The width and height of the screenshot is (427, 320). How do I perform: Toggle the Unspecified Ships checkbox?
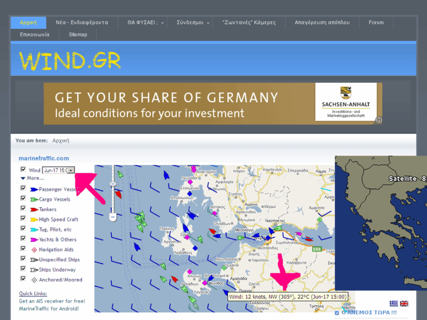point(23,259)
